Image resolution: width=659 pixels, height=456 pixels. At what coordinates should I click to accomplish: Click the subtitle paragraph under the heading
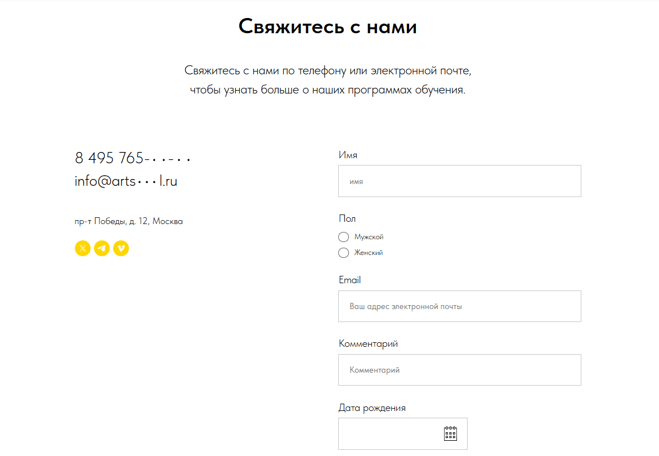(328, 81)
